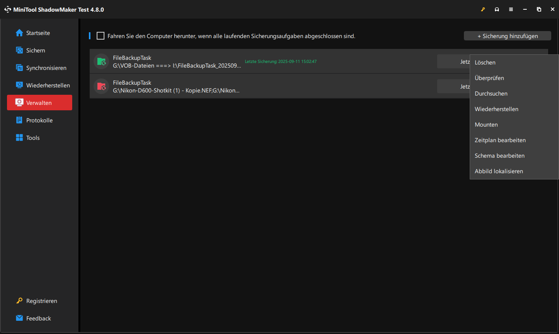Click the gold key icon in title bar
The image size is (559, 334).
483,9
